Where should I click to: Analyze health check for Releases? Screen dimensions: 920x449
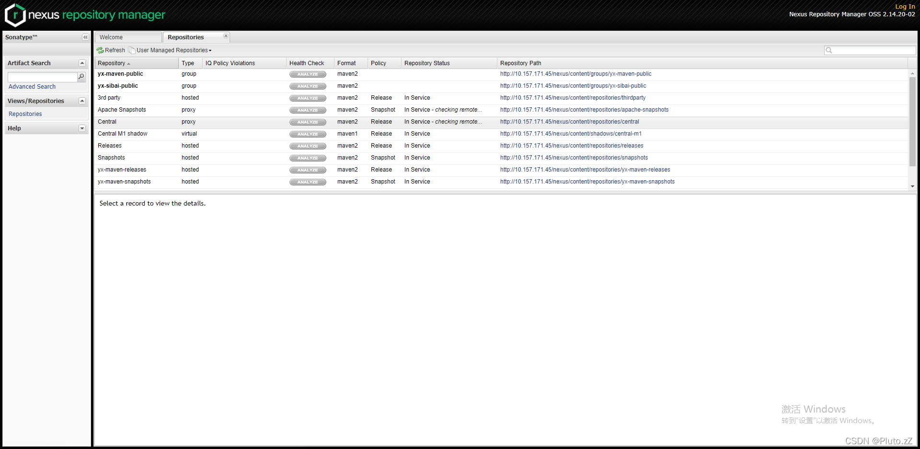point(308,146)
